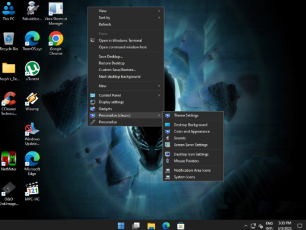The image size is (306, 230).
Task: Open the clock and date flyout
Action: tap(285, 226)
